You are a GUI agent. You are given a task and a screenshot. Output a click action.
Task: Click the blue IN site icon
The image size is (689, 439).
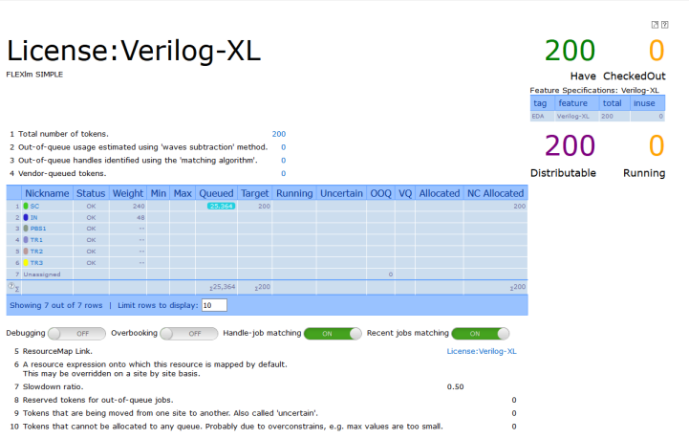tap(26, 218)
